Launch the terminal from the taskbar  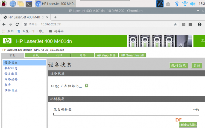pos(29,4)
